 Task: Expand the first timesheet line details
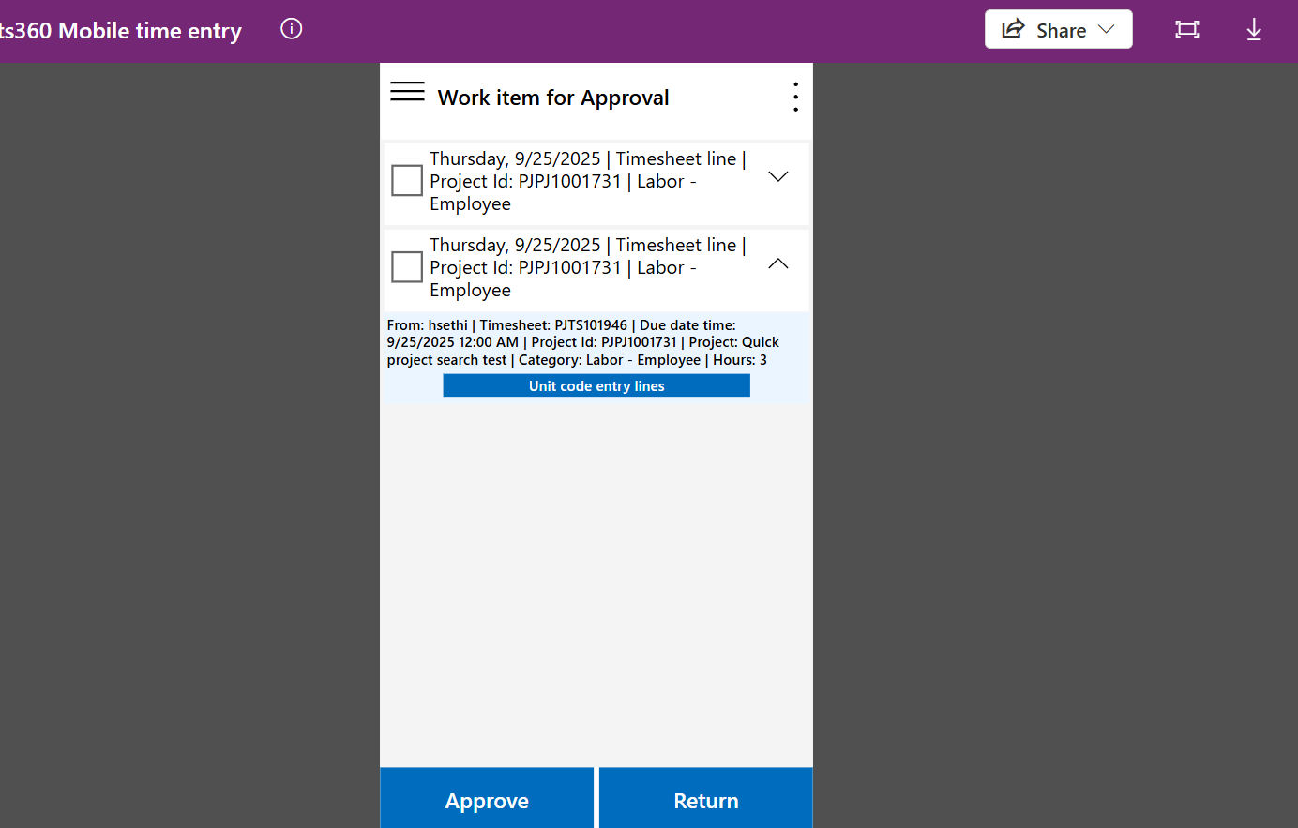778,176
